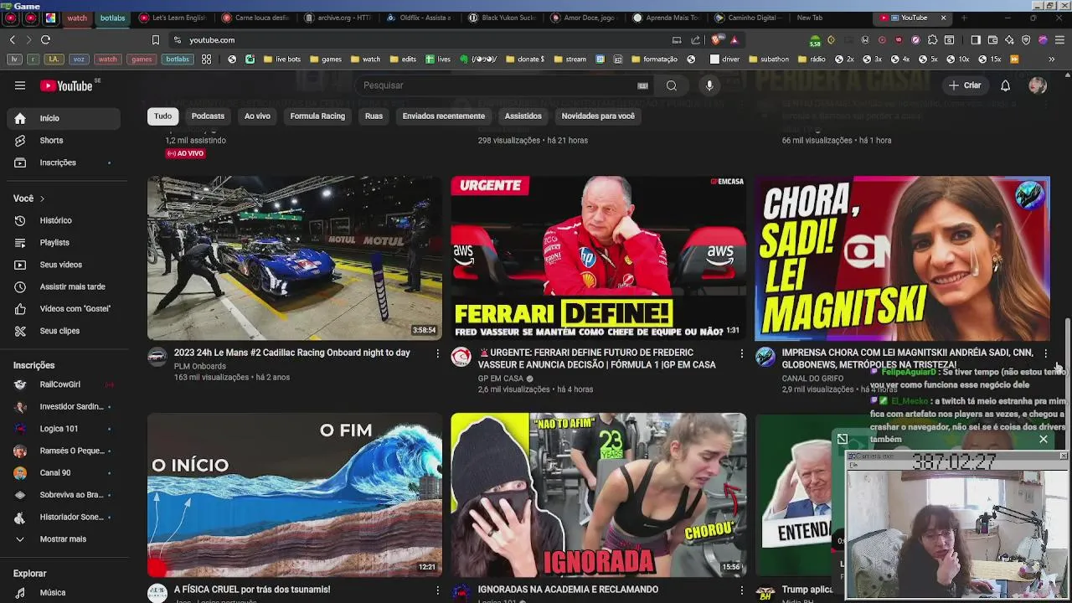Open Shorts from the sidebar
This screenshot has width=1072, height=603.
point(64,141)
